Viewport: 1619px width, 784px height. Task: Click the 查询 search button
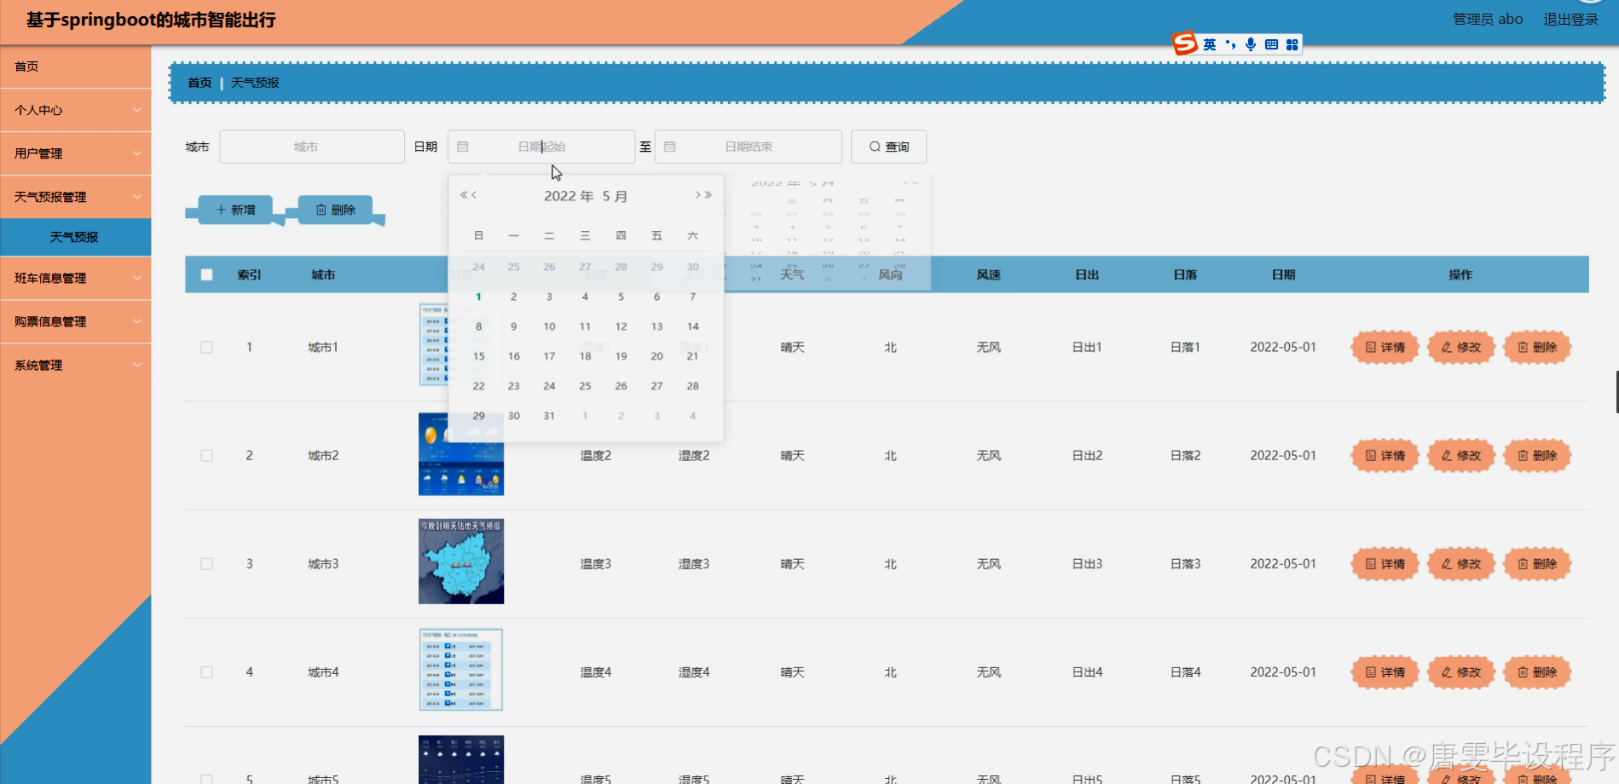(888, 147)
